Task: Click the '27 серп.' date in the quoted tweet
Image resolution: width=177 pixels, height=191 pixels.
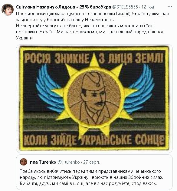Action: point(92,162)
